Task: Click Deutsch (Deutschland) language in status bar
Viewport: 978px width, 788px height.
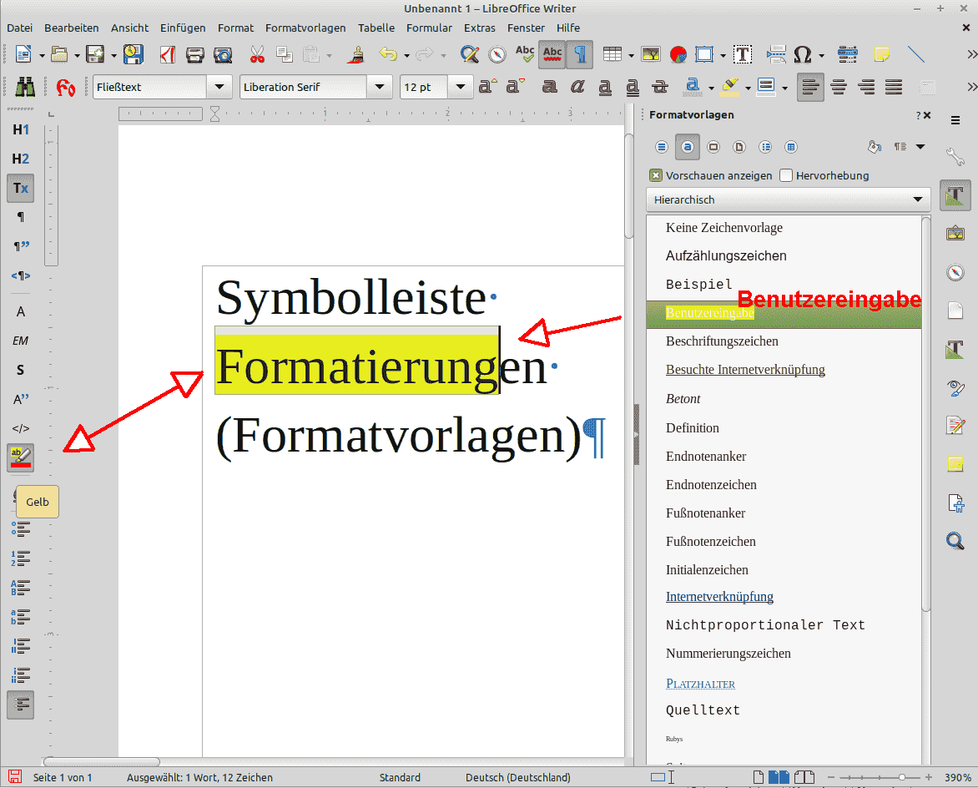Action: [517, 777]
